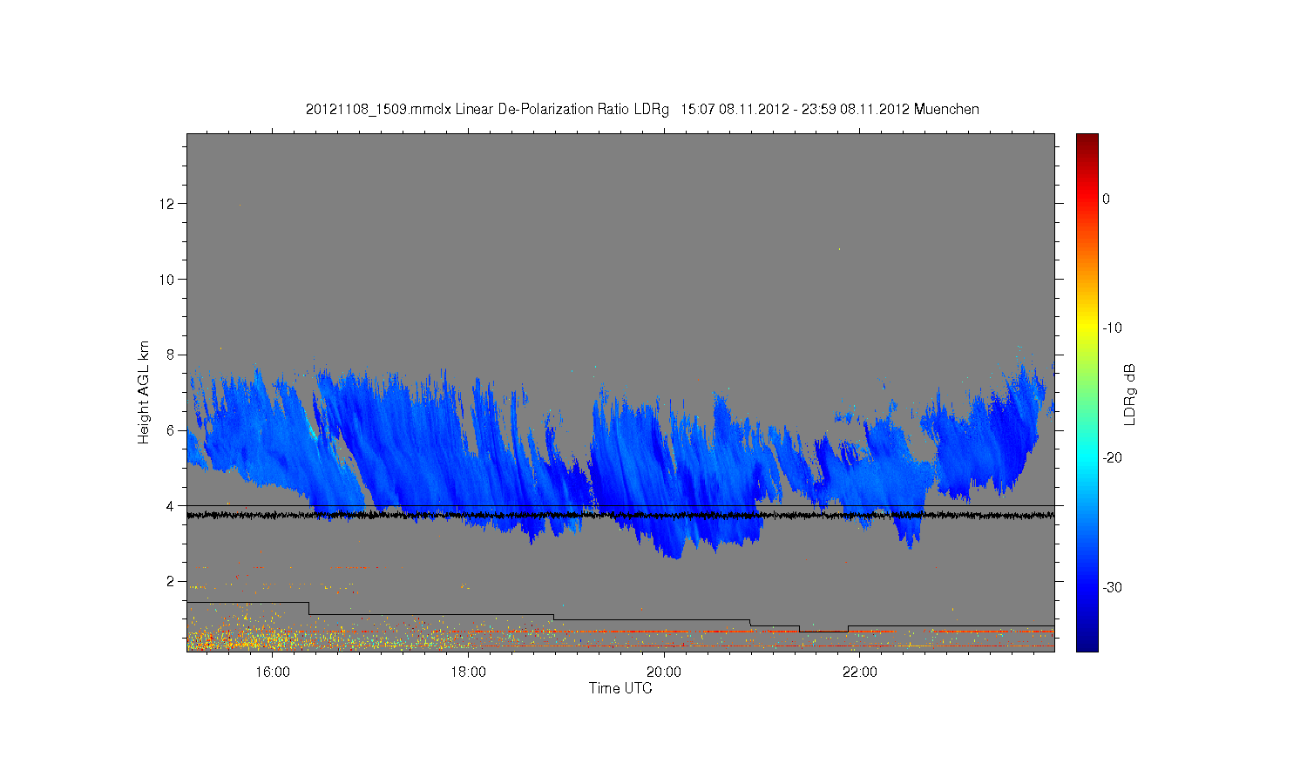The image size is (1307, 784).
Task: Click the height tick label 2
Action: click(x=171, y=581)
